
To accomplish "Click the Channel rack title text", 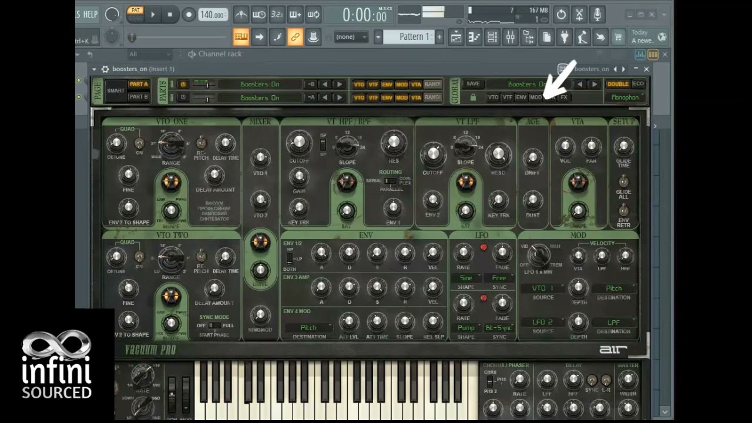I will (220, 54).
